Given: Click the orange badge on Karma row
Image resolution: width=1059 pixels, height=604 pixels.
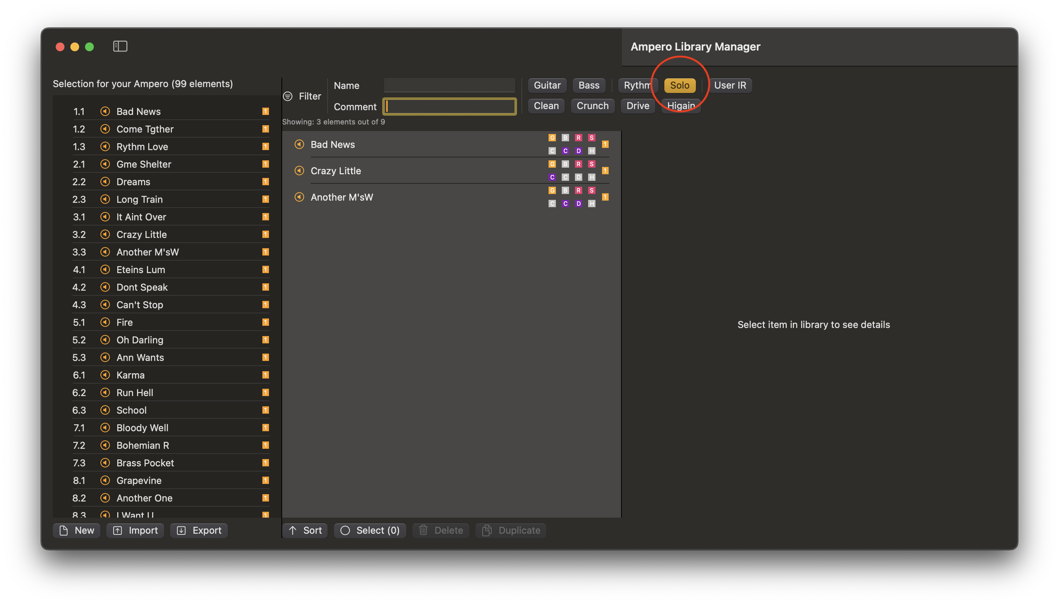Looking at the screenshot, I should pyautogui.click(x=266, y=375).
